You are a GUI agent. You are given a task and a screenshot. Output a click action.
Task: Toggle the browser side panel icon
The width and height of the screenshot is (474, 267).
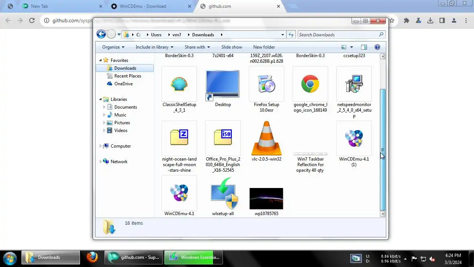click(x=442, y=21)
